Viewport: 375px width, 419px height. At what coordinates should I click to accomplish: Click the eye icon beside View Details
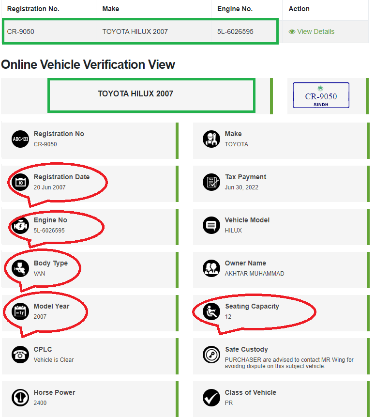(292, 32)
